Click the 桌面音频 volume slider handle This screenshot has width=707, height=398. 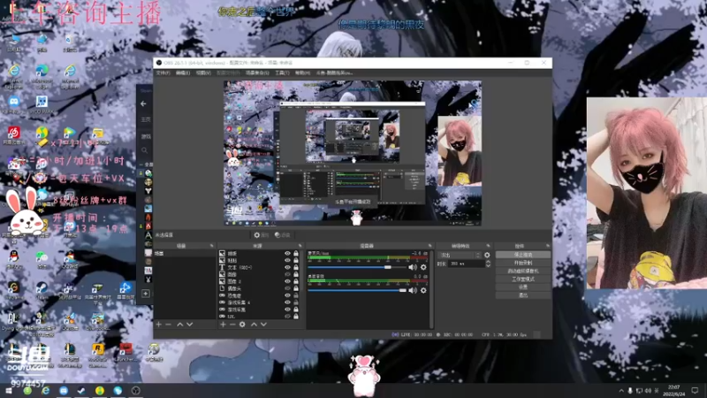tap(403, 290)
